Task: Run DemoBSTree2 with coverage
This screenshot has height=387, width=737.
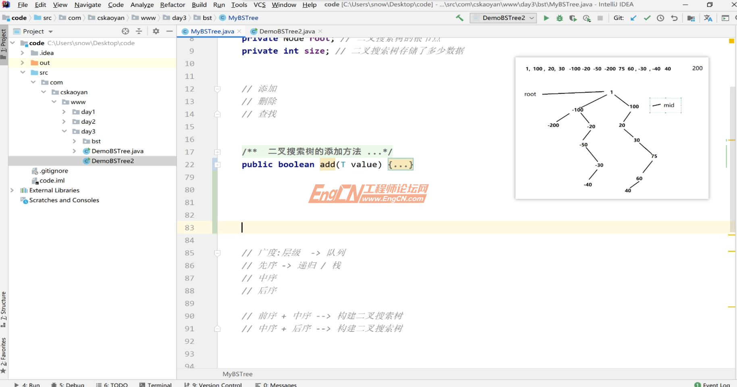Action: [573, 18]
